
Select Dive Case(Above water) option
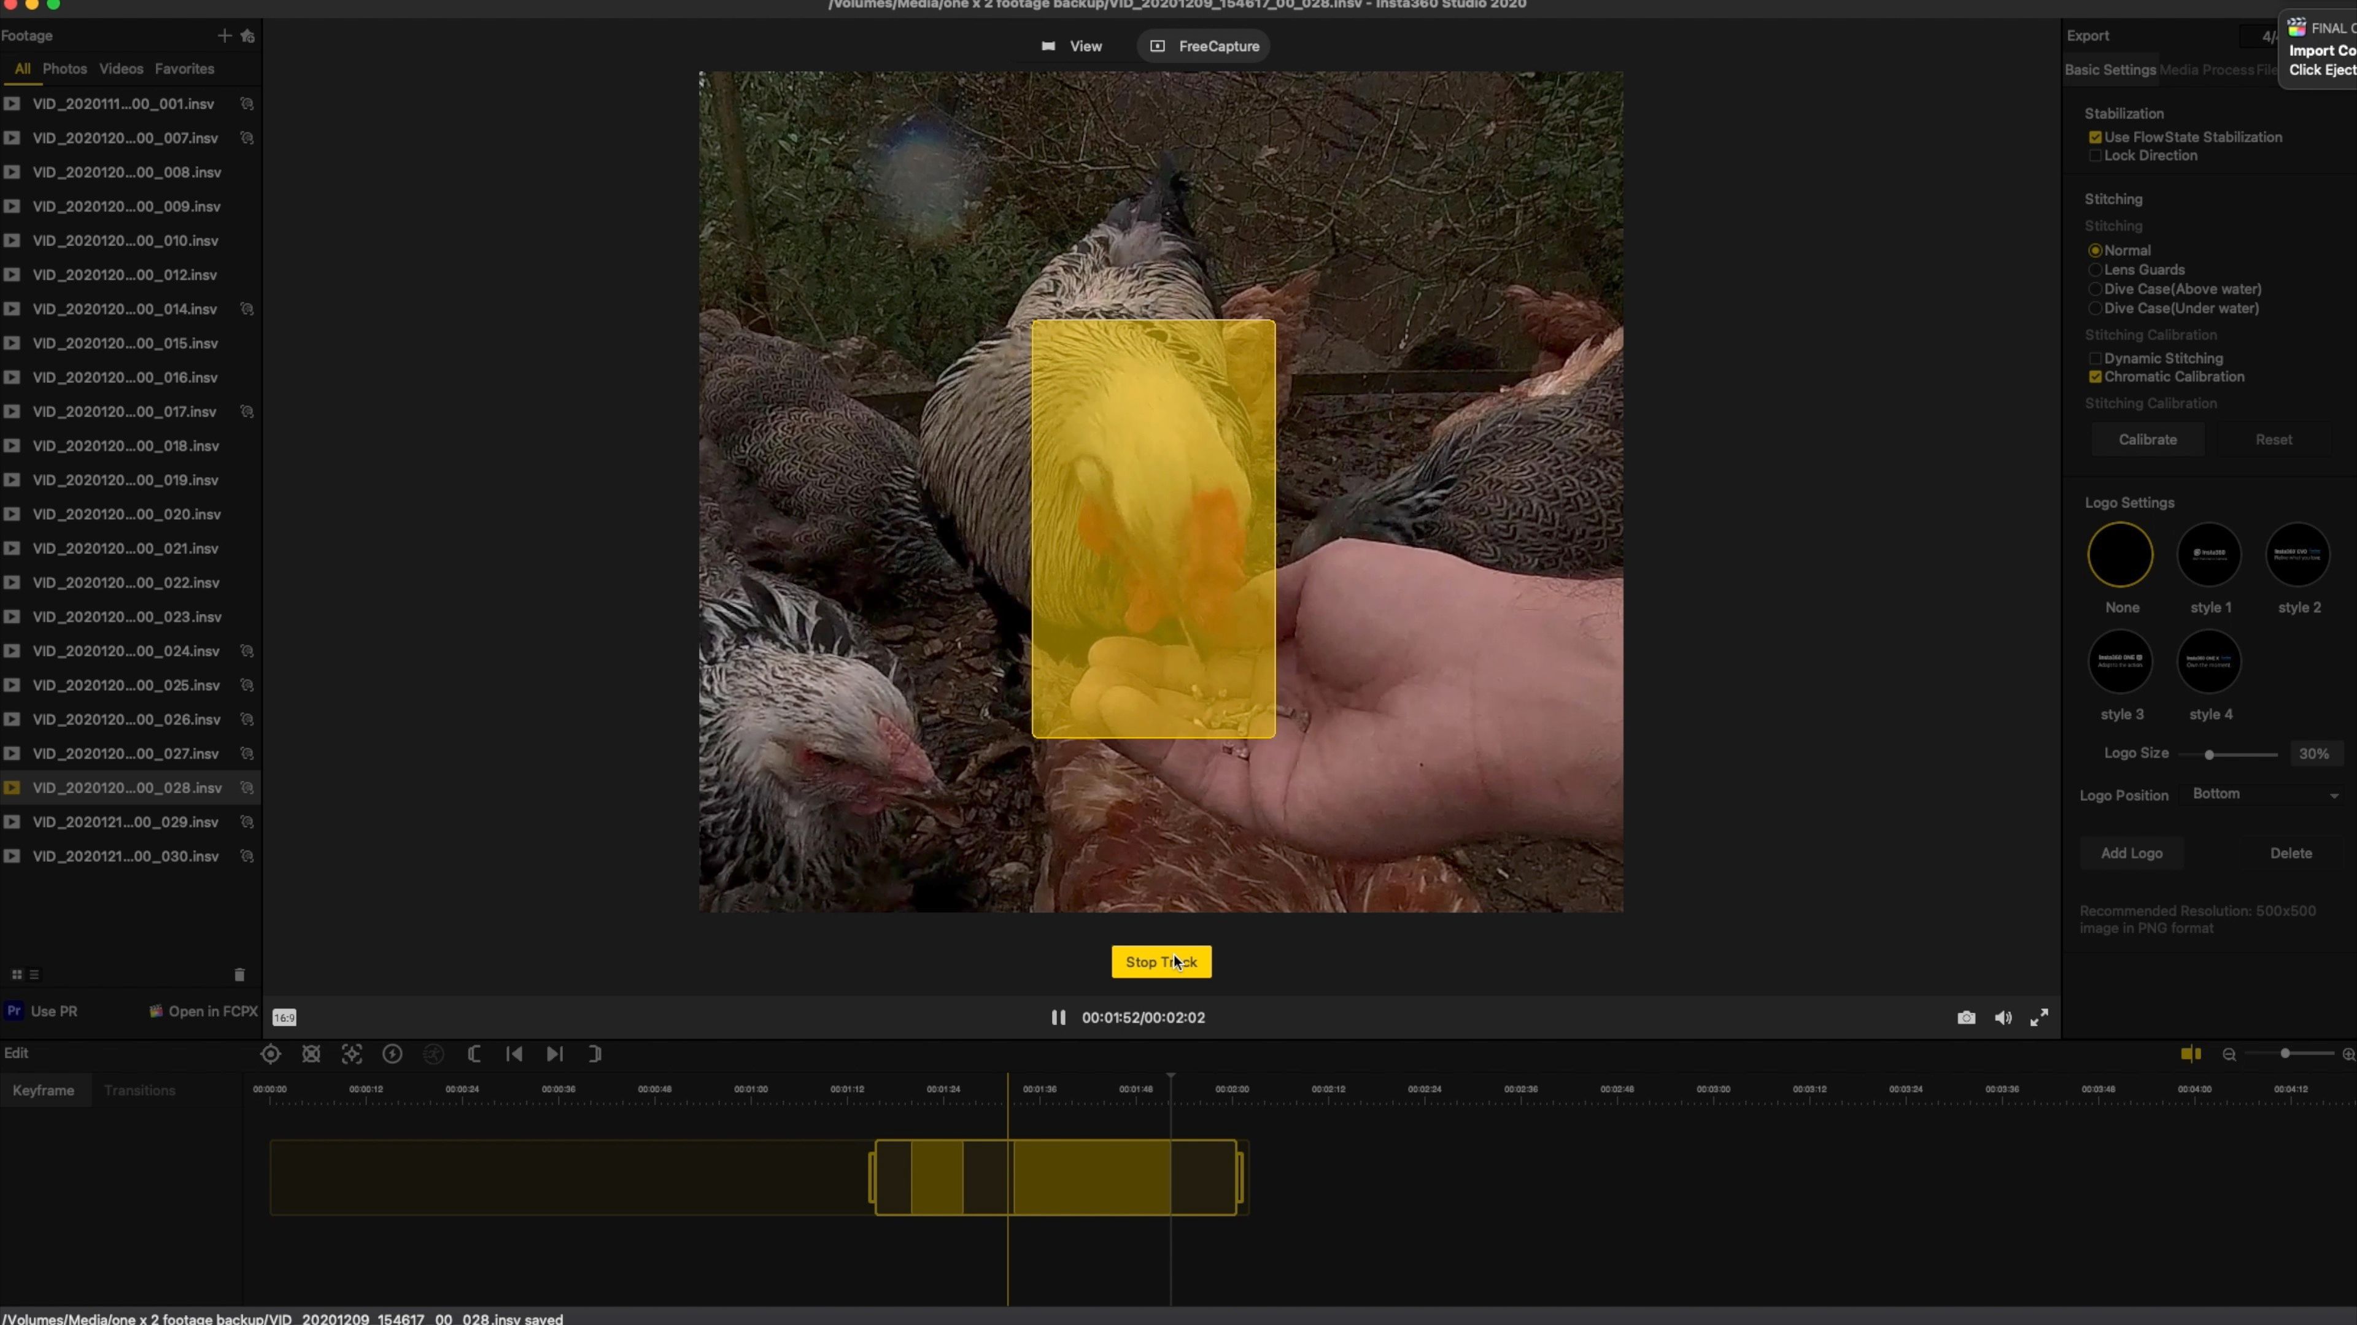[2096, 289]
